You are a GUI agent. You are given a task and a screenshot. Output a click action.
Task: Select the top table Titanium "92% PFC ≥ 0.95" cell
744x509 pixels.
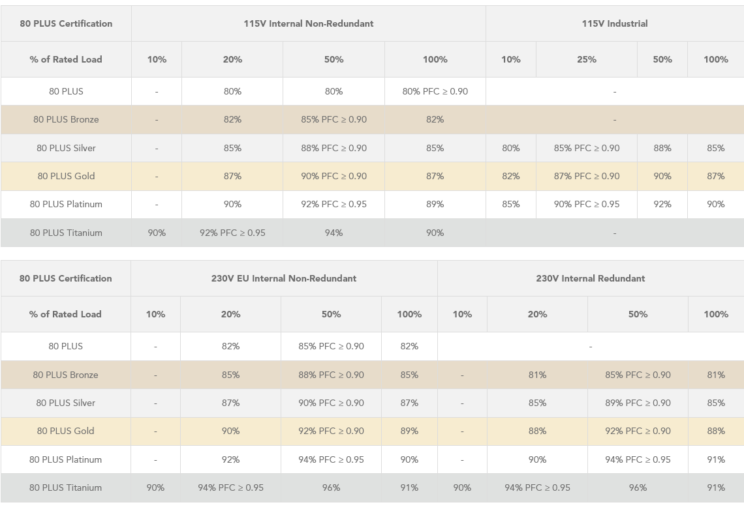[x=232, y=233]
